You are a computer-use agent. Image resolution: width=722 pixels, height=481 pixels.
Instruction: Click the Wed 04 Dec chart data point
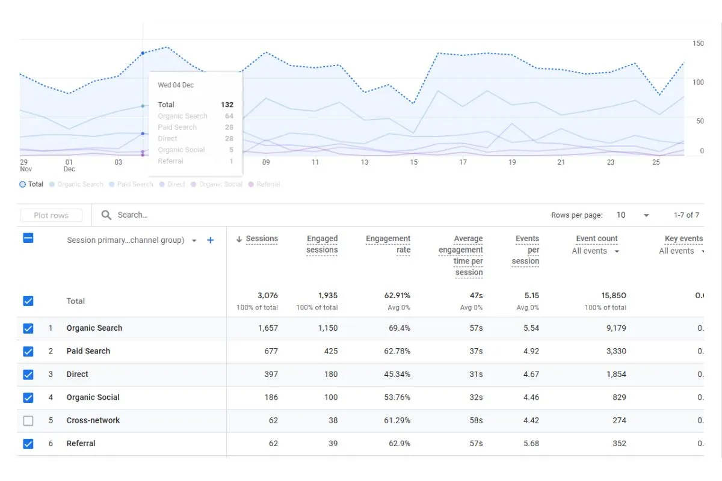pos(143,53)
